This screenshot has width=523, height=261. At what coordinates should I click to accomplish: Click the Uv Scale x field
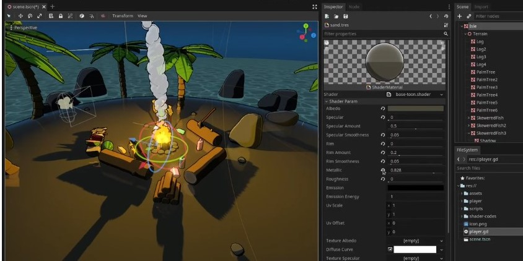tap(416, 205)
